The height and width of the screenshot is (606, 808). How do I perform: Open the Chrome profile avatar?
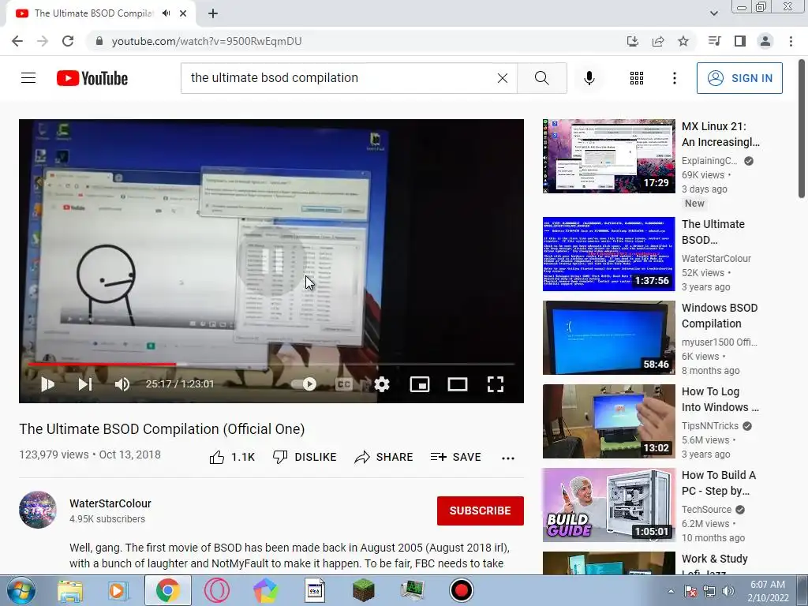[765, 41]
